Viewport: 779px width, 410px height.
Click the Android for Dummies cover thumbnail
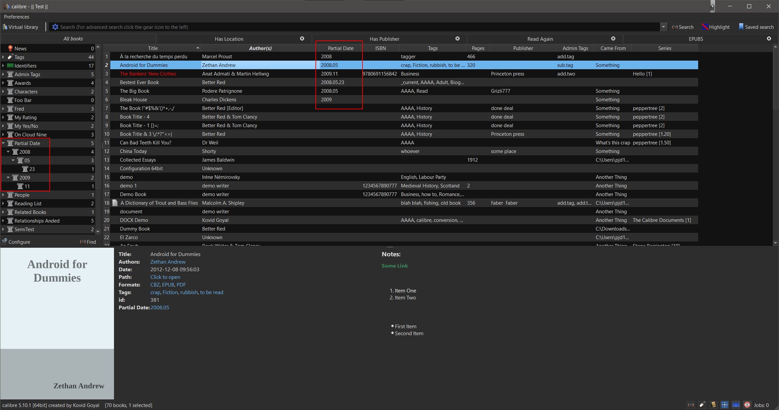[x=57, y=323]
